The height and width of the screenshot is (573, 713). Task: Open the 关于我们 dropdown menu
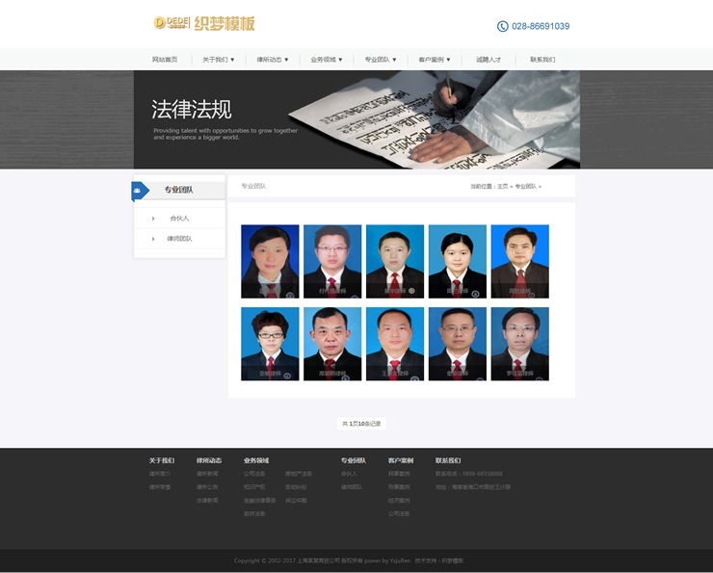(218, 60)
